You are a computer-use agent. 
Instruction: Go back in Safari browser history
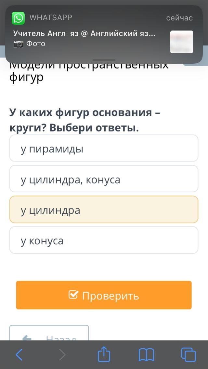tap(19, 355)
